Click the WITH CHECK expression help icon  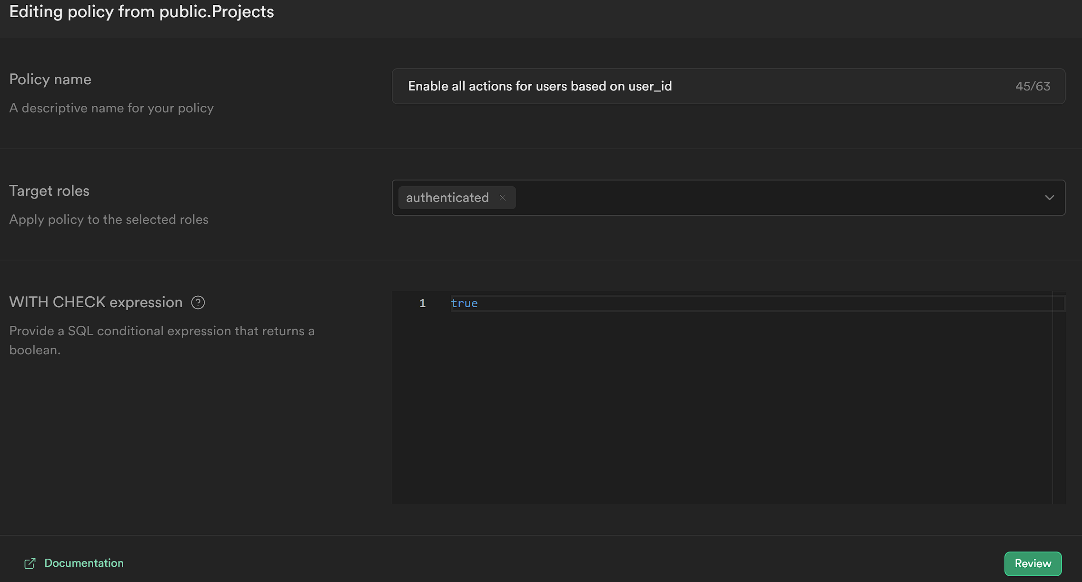coord(198,302)
